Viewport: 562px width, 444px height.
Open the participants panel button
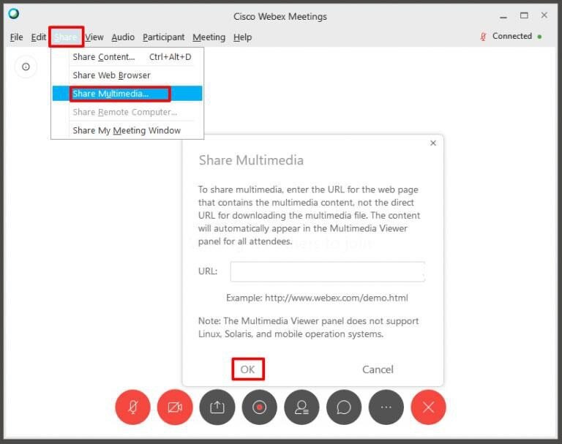click(x=301, y=407)
